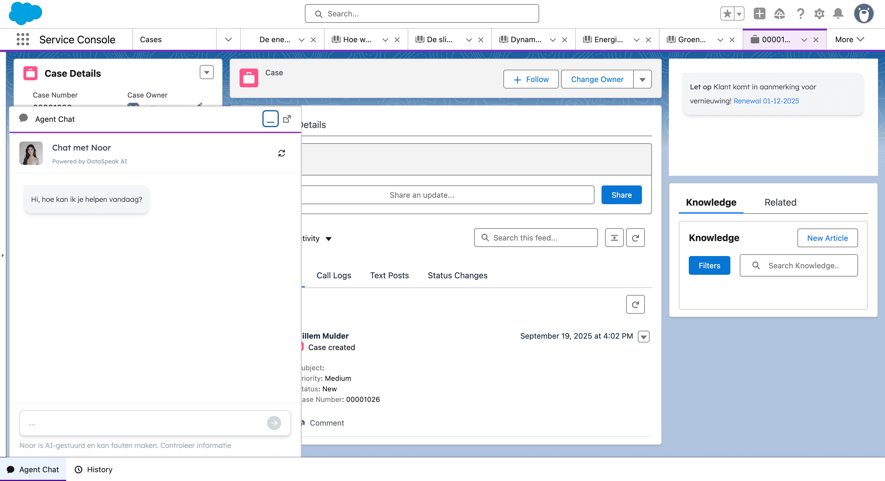
Task: Refresh the Chat met Noor conversation
Action: tap(282, 153)
